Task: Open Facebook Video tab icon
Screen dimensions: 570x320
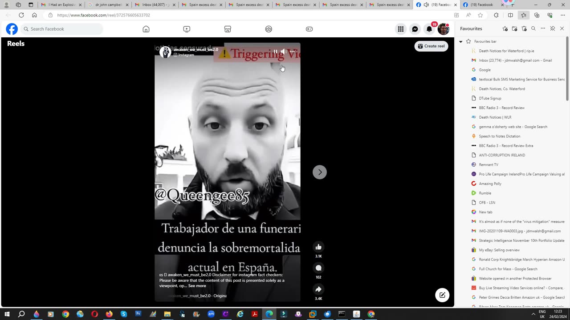Action: coord(187,29)
